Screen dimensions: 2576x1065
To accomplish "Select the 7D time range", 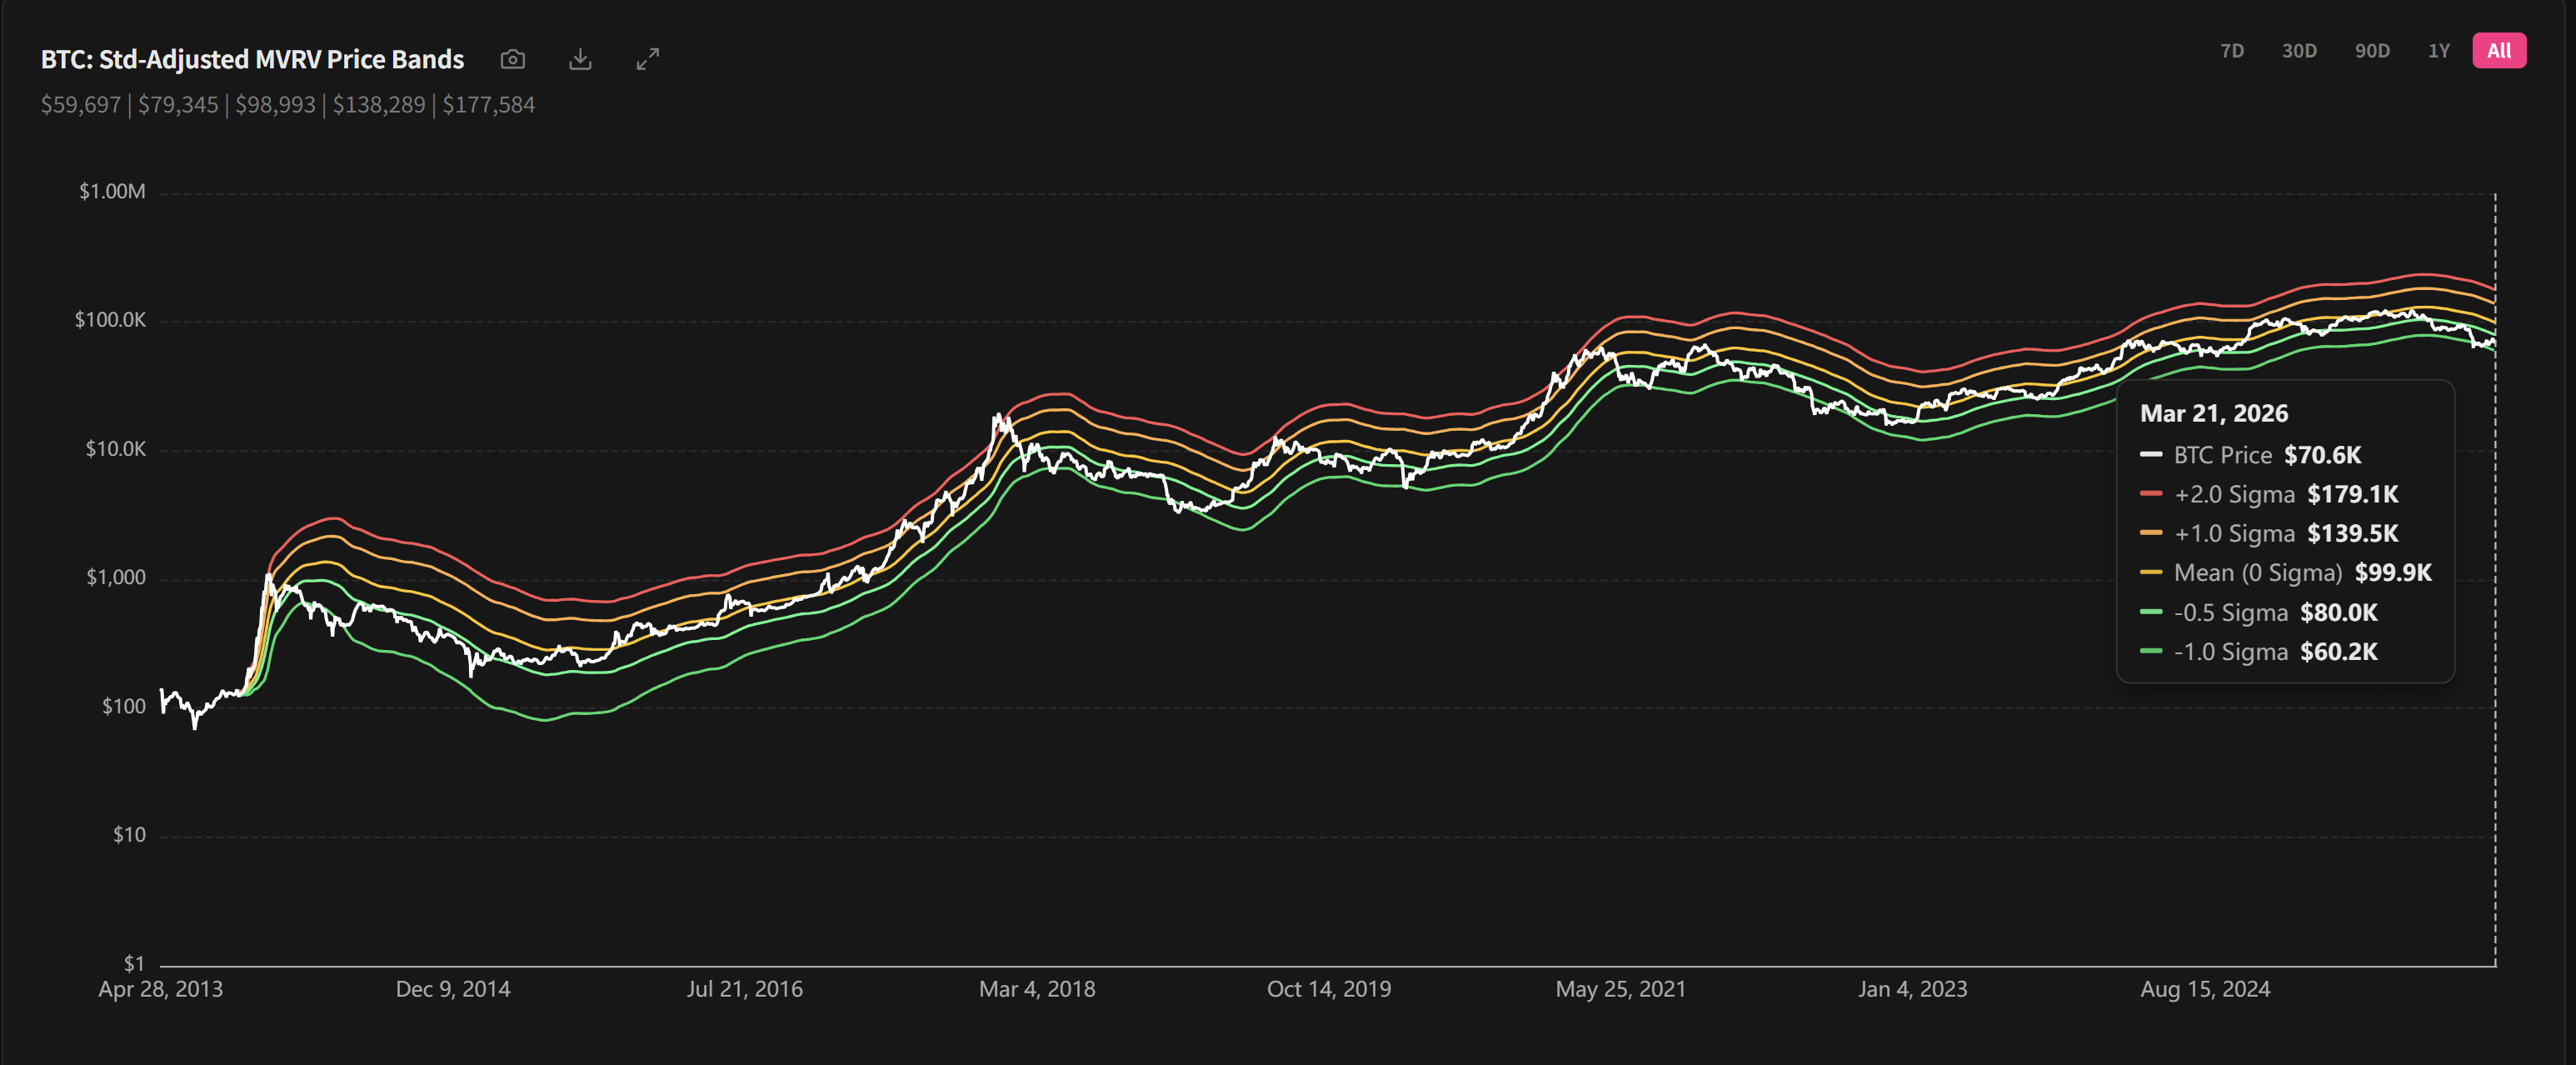I will 2231,51.
